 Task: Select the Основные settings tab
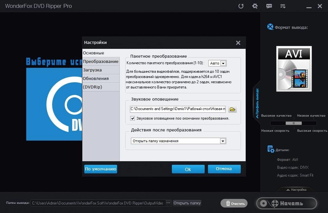pos(101,53)
